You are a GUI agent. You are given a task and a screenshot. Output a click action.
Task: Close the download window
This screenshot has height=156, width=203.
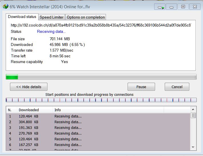coord(195,7)
